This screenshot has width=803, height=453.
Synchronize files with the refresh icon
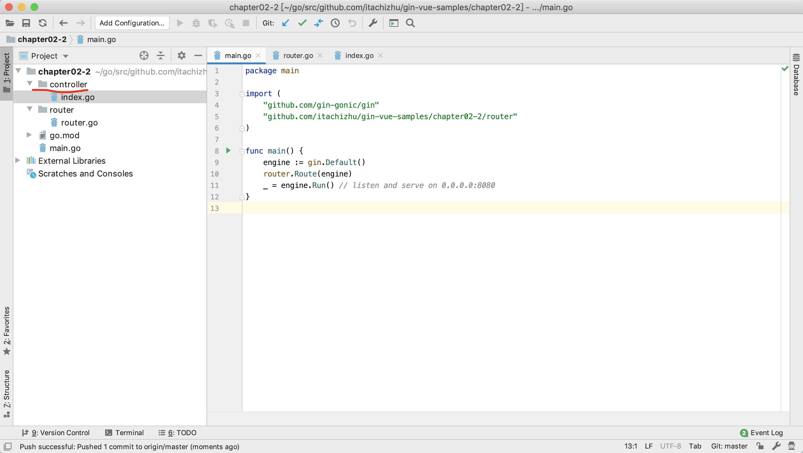click(x=43, y=23)
